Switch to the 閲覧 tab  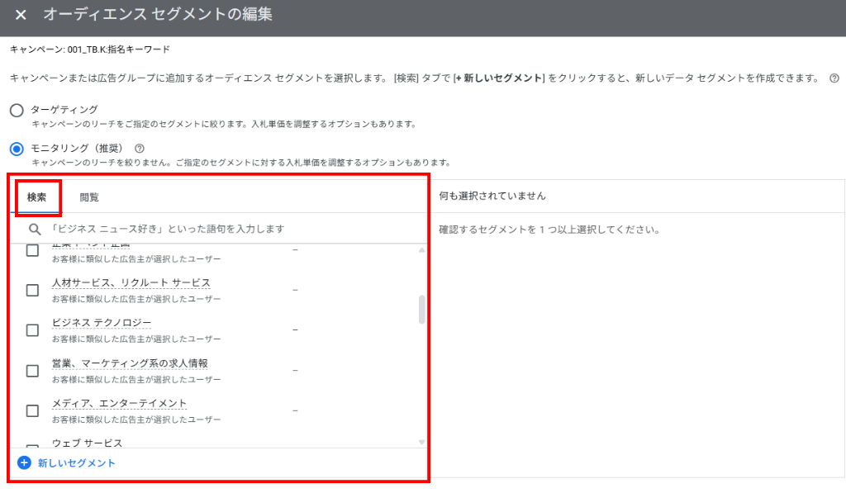89,197
